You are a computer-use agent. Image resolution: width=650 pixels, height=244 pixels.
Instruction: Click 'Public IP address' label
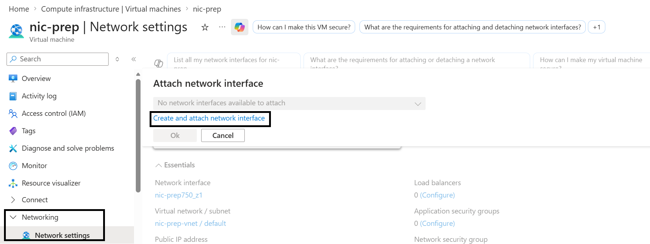tap(181, 239)
